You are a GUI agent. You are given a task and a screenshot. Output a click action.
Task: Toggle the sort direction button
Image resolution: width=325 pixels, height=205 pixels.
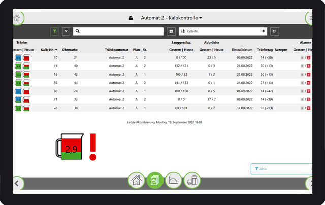pos(275,31)
